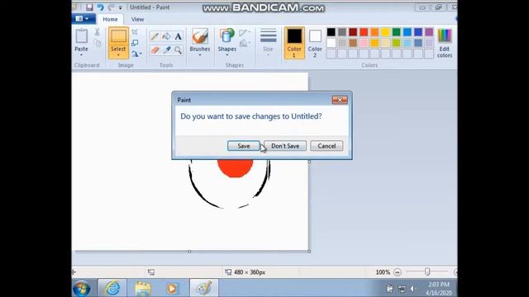Click the Resize icon in Image group

135,43
